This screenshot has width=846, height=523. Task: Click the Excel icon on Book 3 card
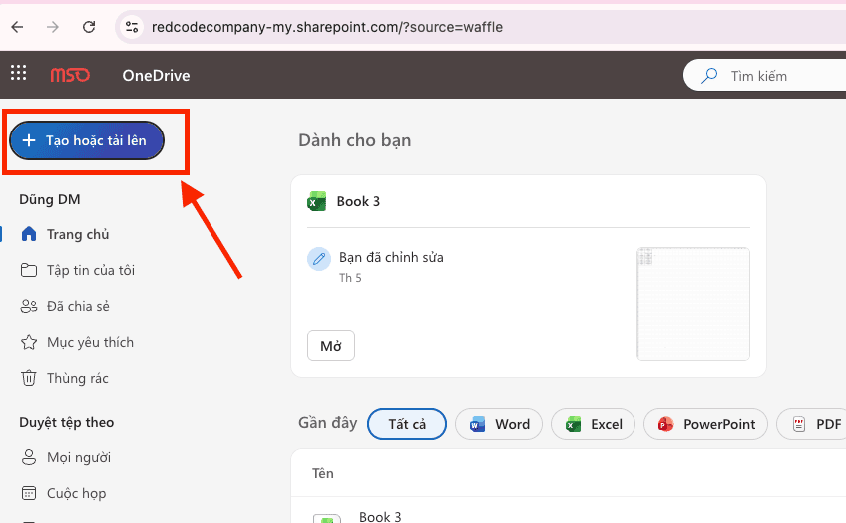click(x=317, y=201)
